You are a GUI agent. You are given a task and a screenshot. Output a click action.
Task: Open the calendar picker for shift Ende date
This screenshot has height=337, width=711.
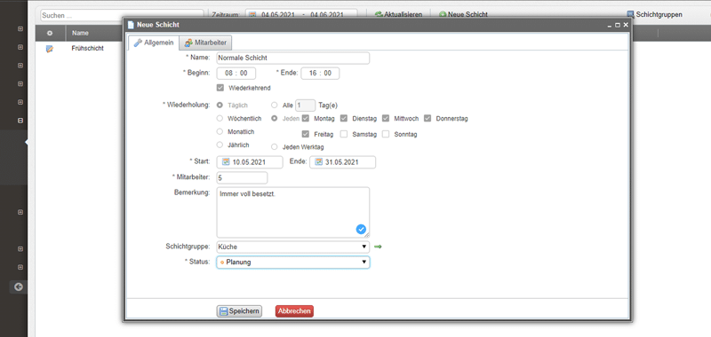click(318, 162)
